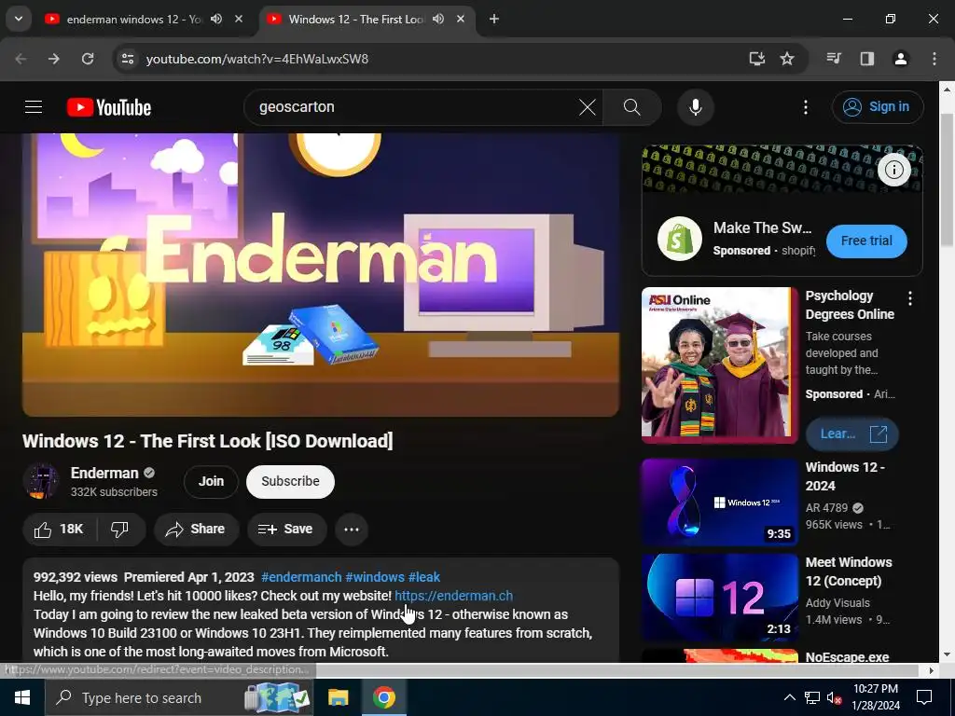This screenshot has height=716, width=955.
Task: Clear the search box with X icon
Action: 588,107
